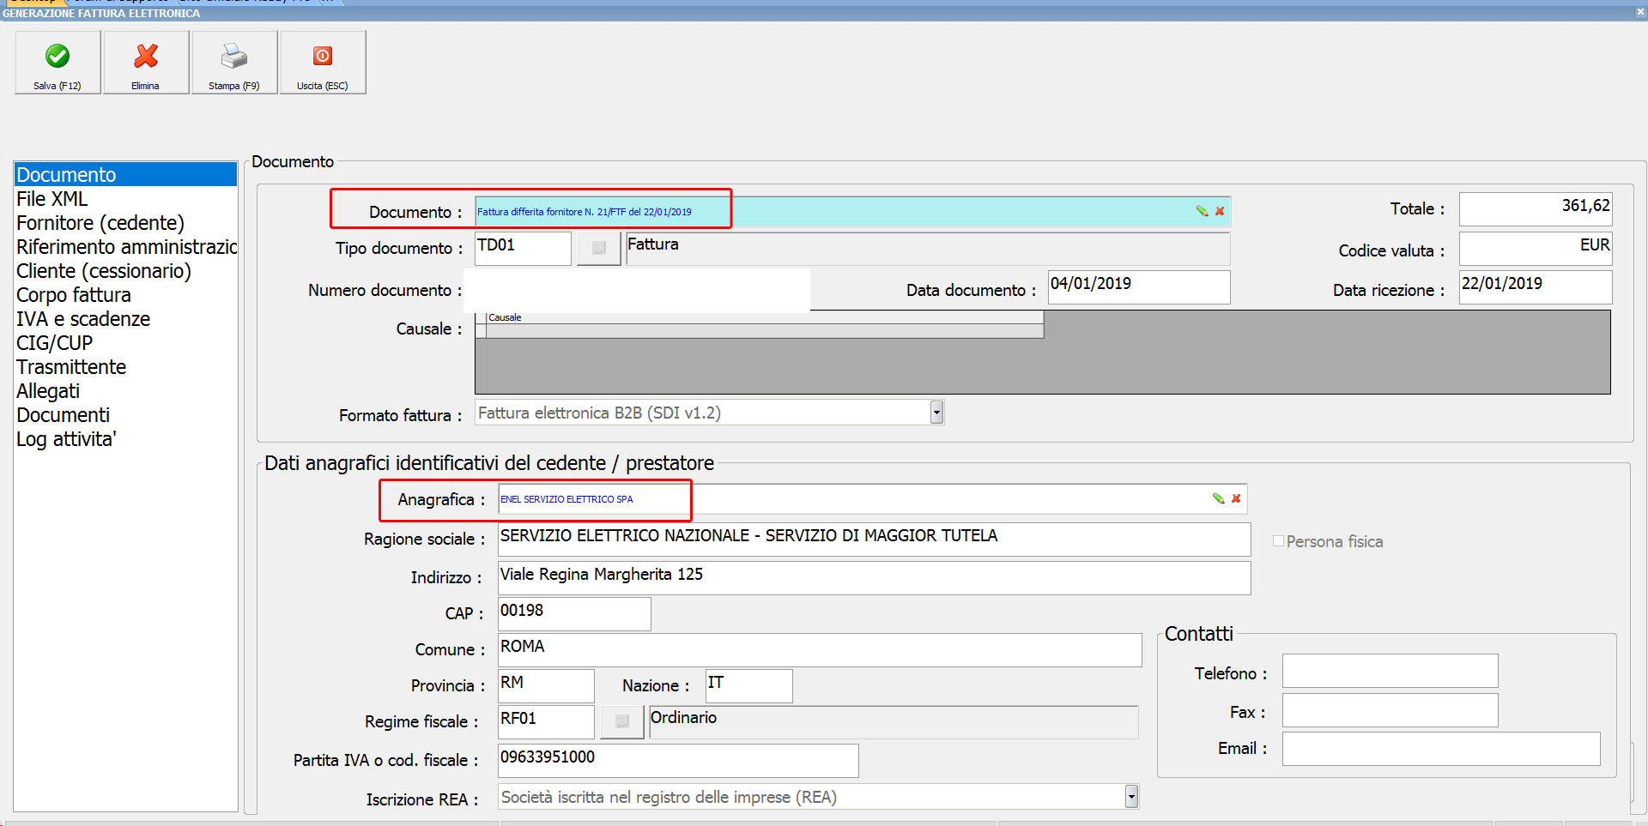
Task: Open the Tipo documento lookup button
Action: 599,249
